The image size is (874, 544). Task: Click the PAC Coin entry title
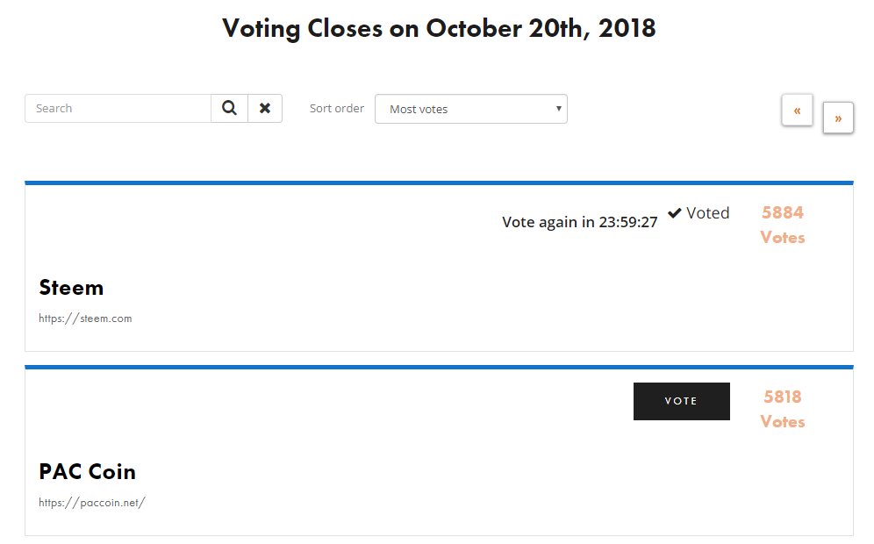[x=87, y=472]
